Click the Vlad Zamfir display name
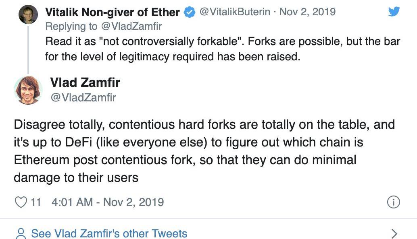Viewport: 417px width, 239px height. click(85, 82)
